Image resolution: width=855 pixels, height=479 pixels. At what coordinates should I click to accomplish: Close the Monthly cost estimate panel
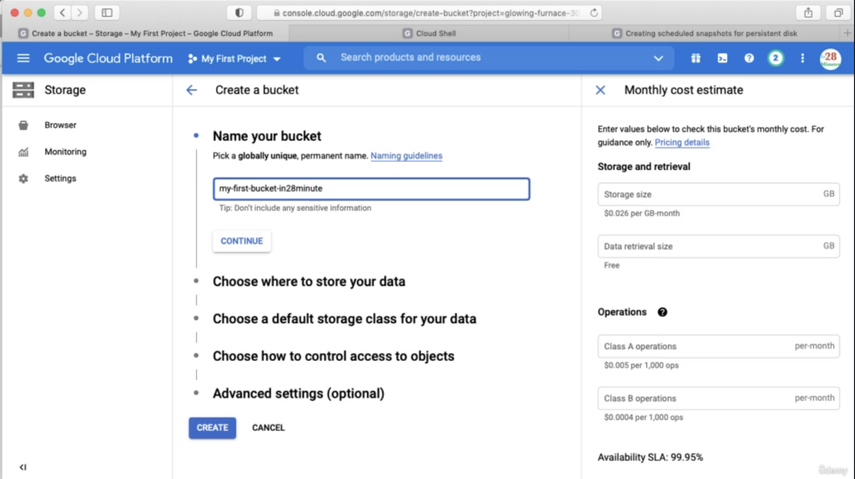point(600,90)
